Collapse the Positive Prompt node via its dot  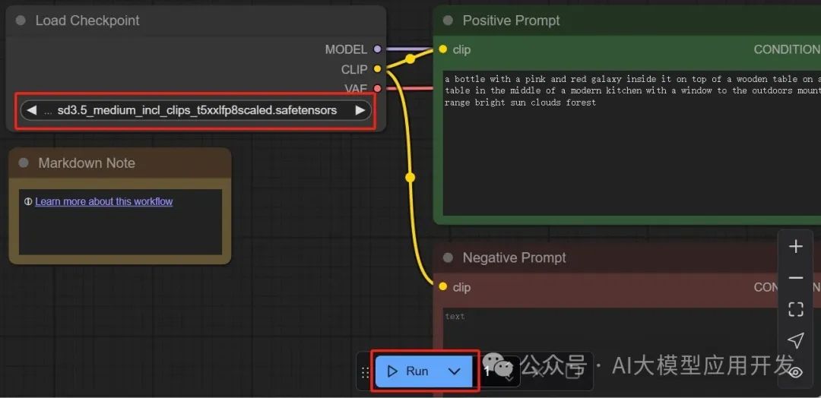448,21
